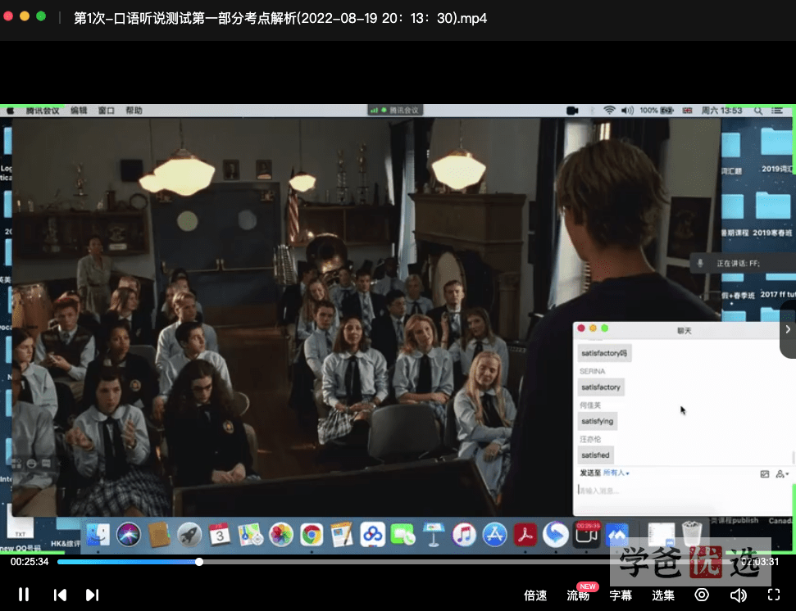Open the 帮助 menu
796x611 pixels.
134,111
